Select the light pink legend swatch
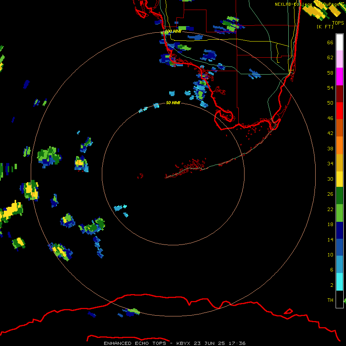This screenshot has height=346, width=346. click(339, 59)
